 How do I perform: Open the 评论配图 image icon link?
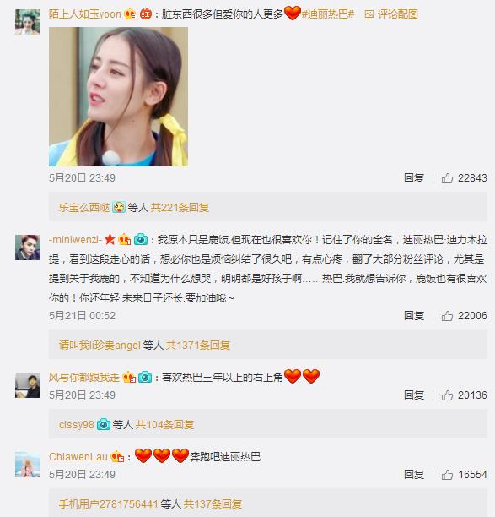pyautogui.click(x=391, y=14)
